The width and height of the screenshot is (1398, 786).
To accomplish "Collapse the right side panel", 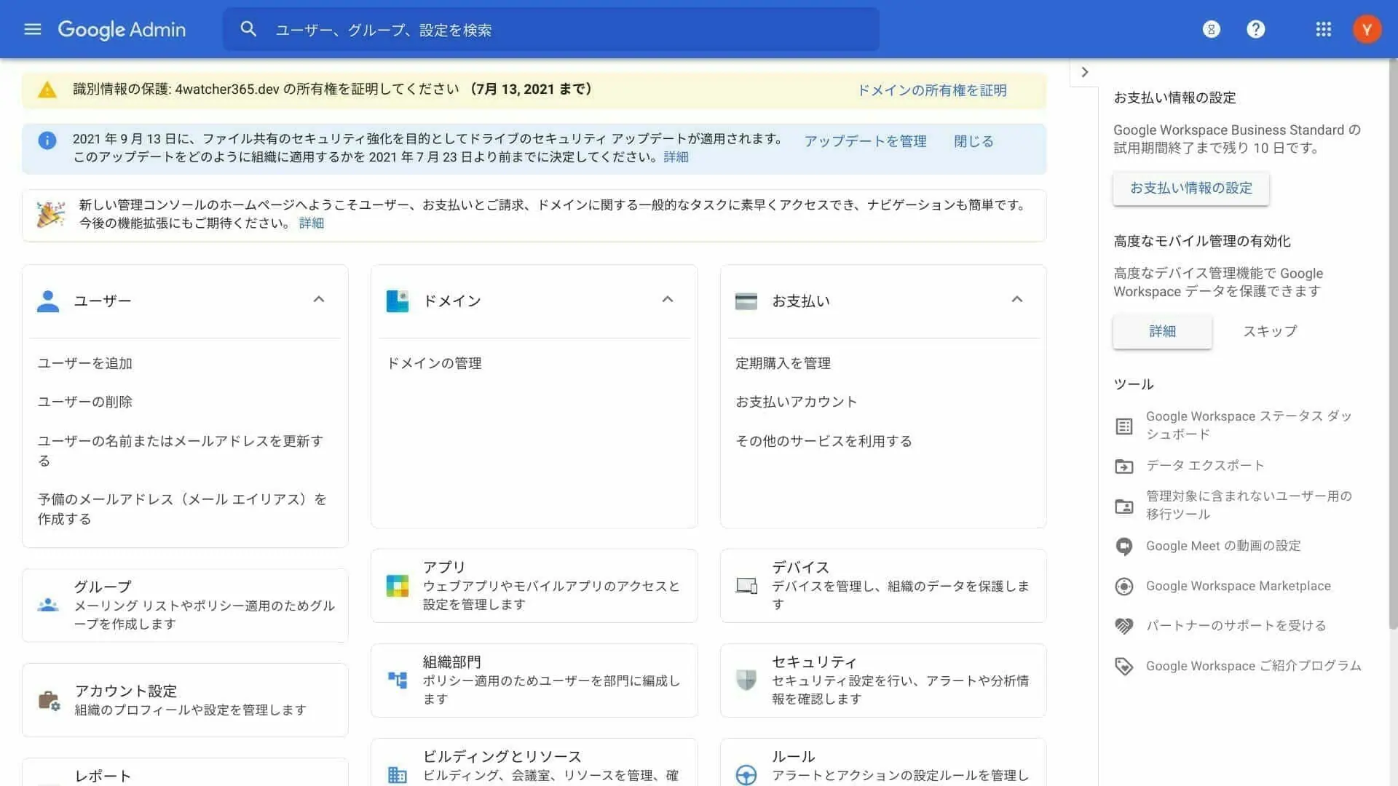I will pos(1085,72).
